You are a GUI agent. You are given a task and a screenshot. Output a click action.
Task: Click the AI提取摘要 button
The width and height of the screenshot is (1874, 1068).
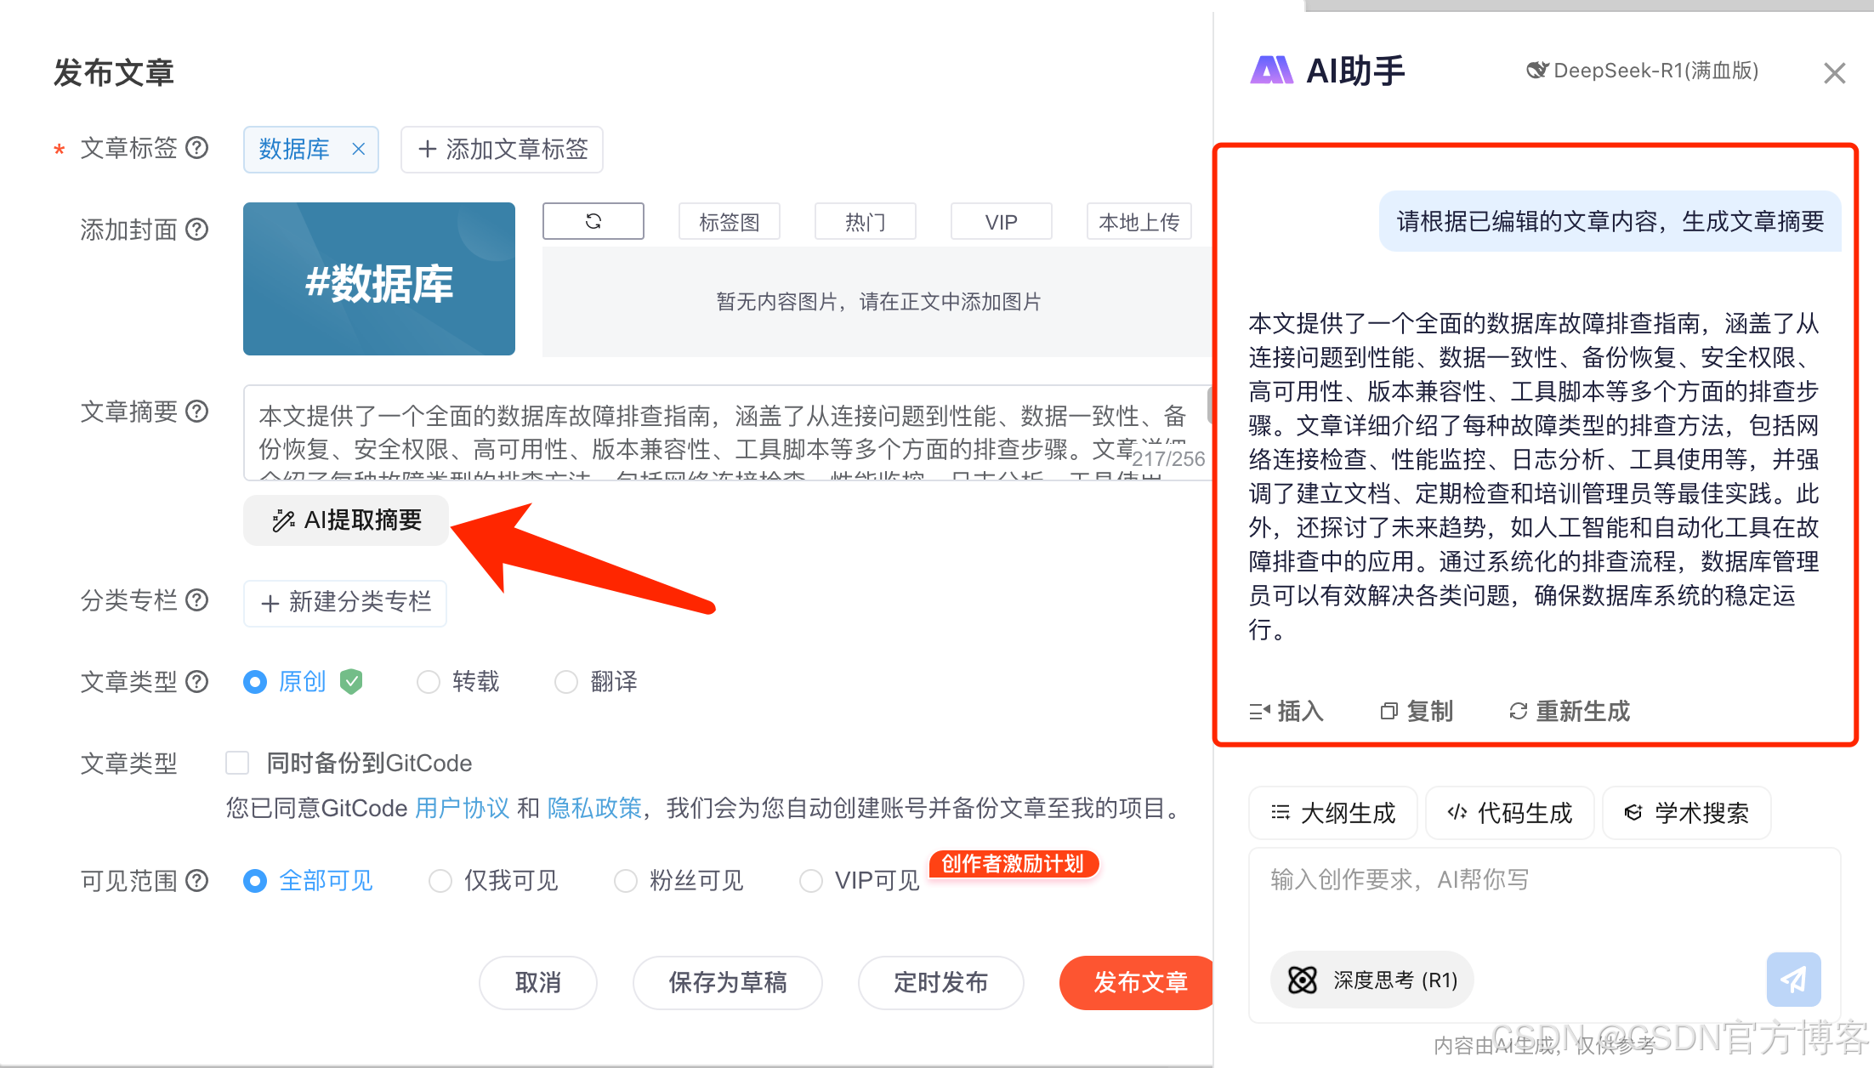click(x=346, y=520)
